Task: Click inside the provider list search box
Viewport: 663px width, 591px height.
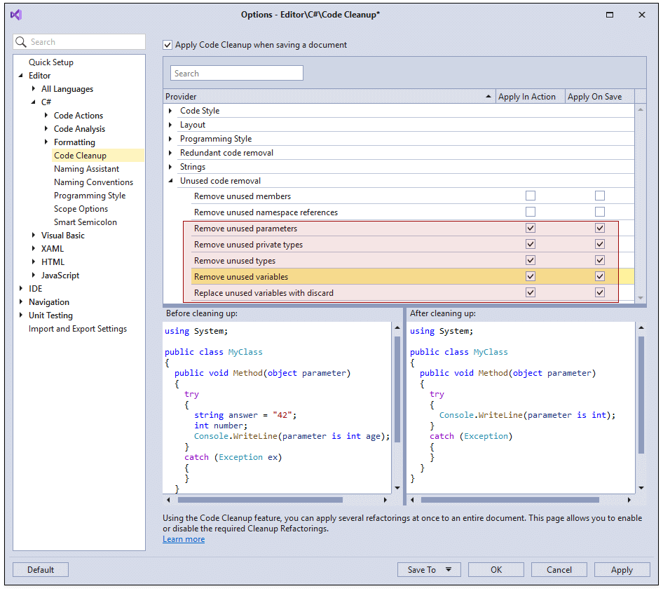Action: pos(236,72)
